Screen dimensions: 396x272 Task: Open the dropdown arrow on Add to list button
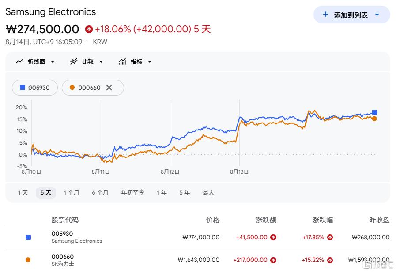tap(377, 15)
